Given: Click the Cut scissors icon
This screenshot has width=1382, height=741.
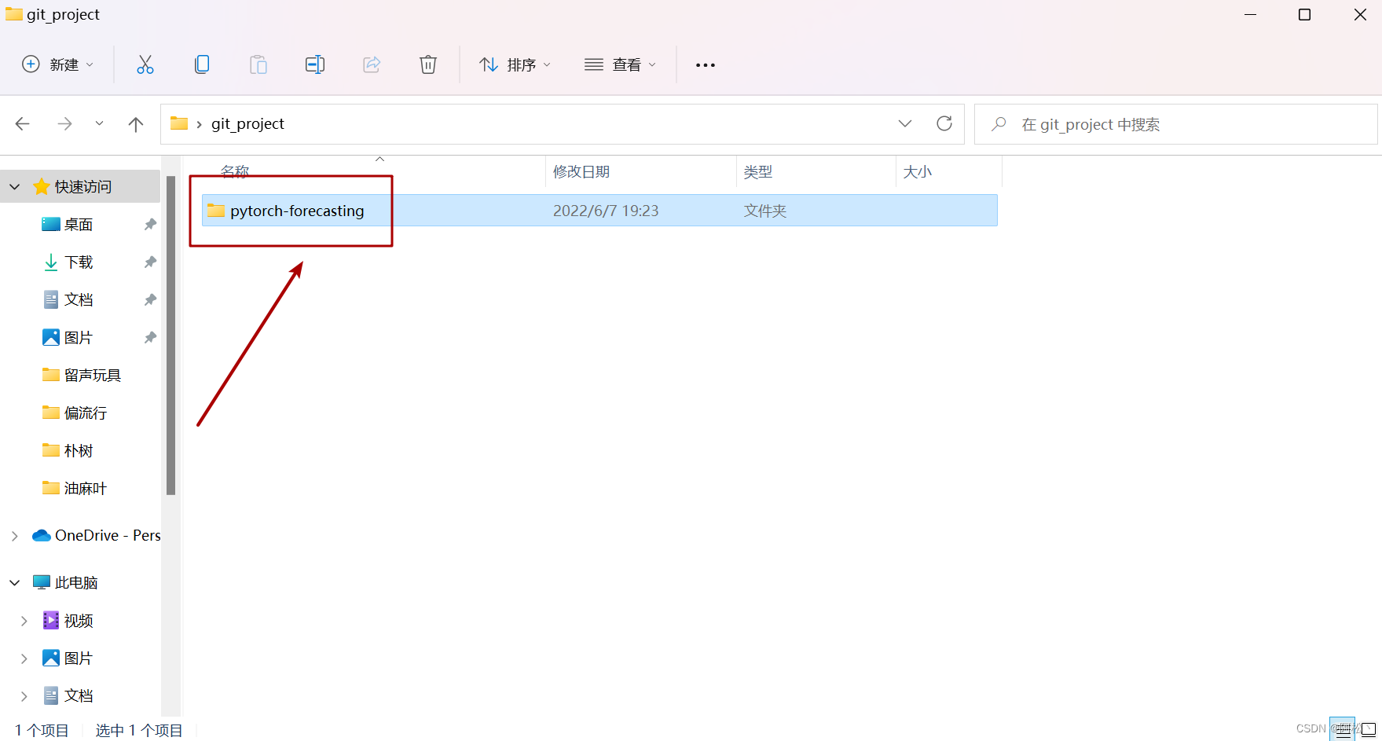Looking at the screenshot, I should coord(145,64).
